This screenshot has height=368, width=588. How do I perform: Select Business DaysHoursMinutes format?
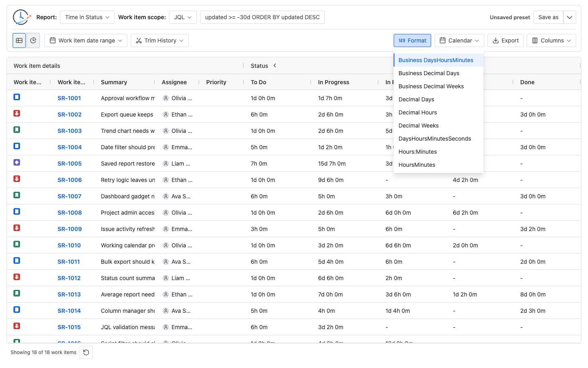coord(439,60)
